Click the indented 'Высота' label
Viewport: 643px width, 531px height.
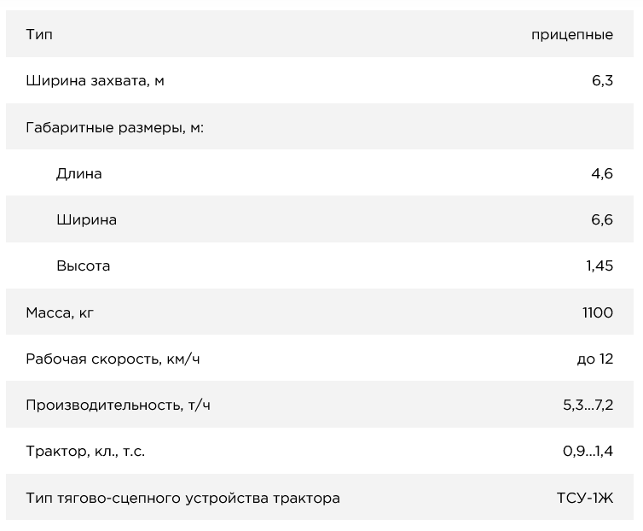coord(84,265)
